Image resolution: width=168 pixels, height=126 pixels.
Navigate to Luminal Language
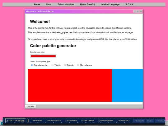point(110,4)
